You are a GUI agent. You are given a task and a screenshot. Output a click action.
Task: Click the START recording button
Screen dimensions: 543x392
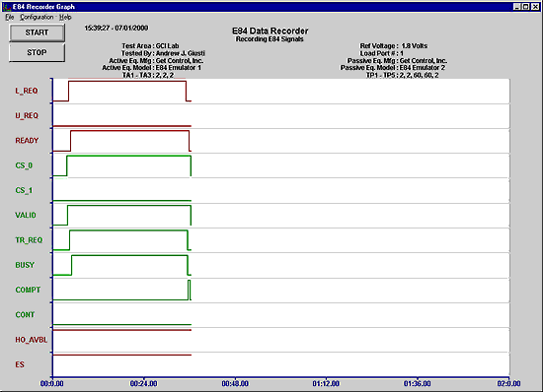[37, 33]
